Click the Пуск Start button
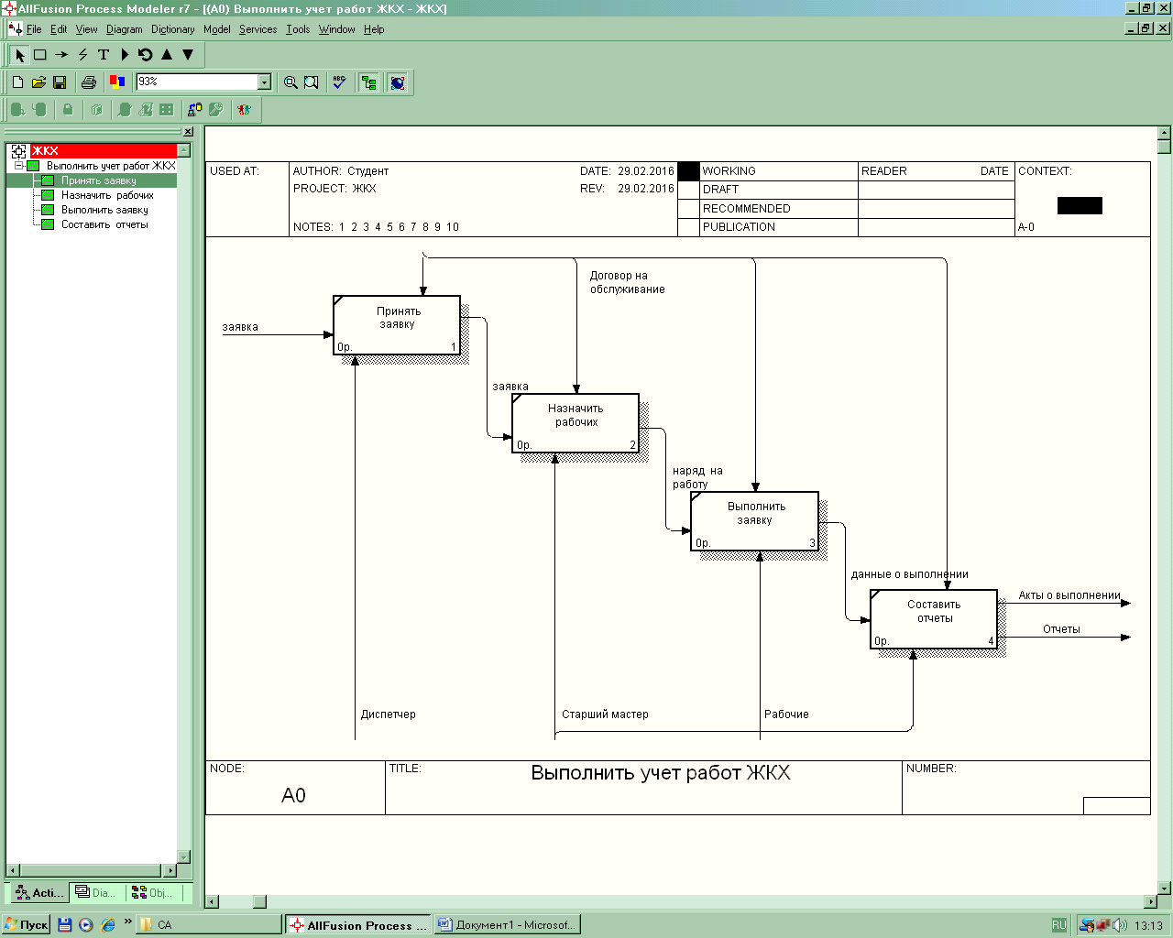 point(27,925)
